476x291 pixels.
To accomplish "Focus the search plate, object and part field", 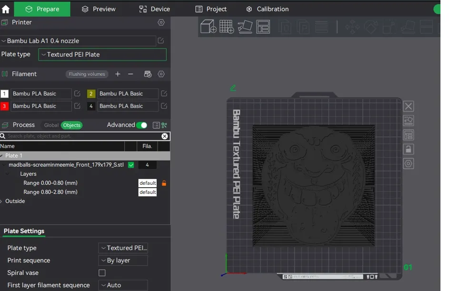I will (83, 136).
